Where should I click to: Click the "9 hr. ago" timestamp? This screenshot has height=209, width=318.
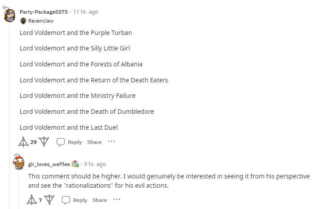pyautogui.click(x=95, y=164)
